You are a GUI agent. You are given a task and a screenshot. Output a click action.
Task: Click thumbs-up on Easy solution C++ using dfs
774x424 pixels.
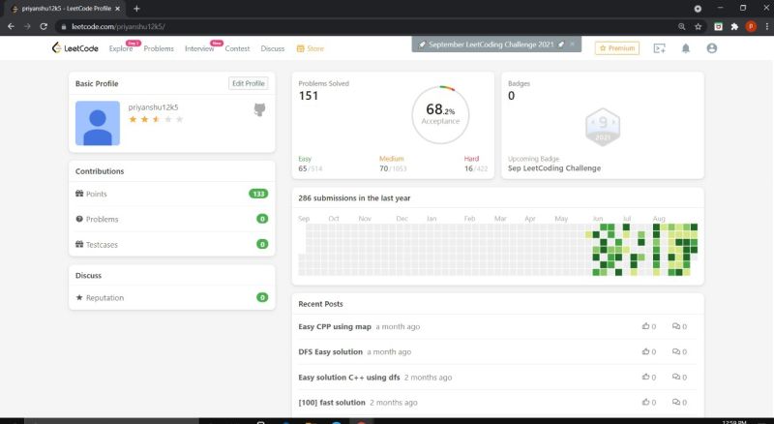tap(645, 377)
